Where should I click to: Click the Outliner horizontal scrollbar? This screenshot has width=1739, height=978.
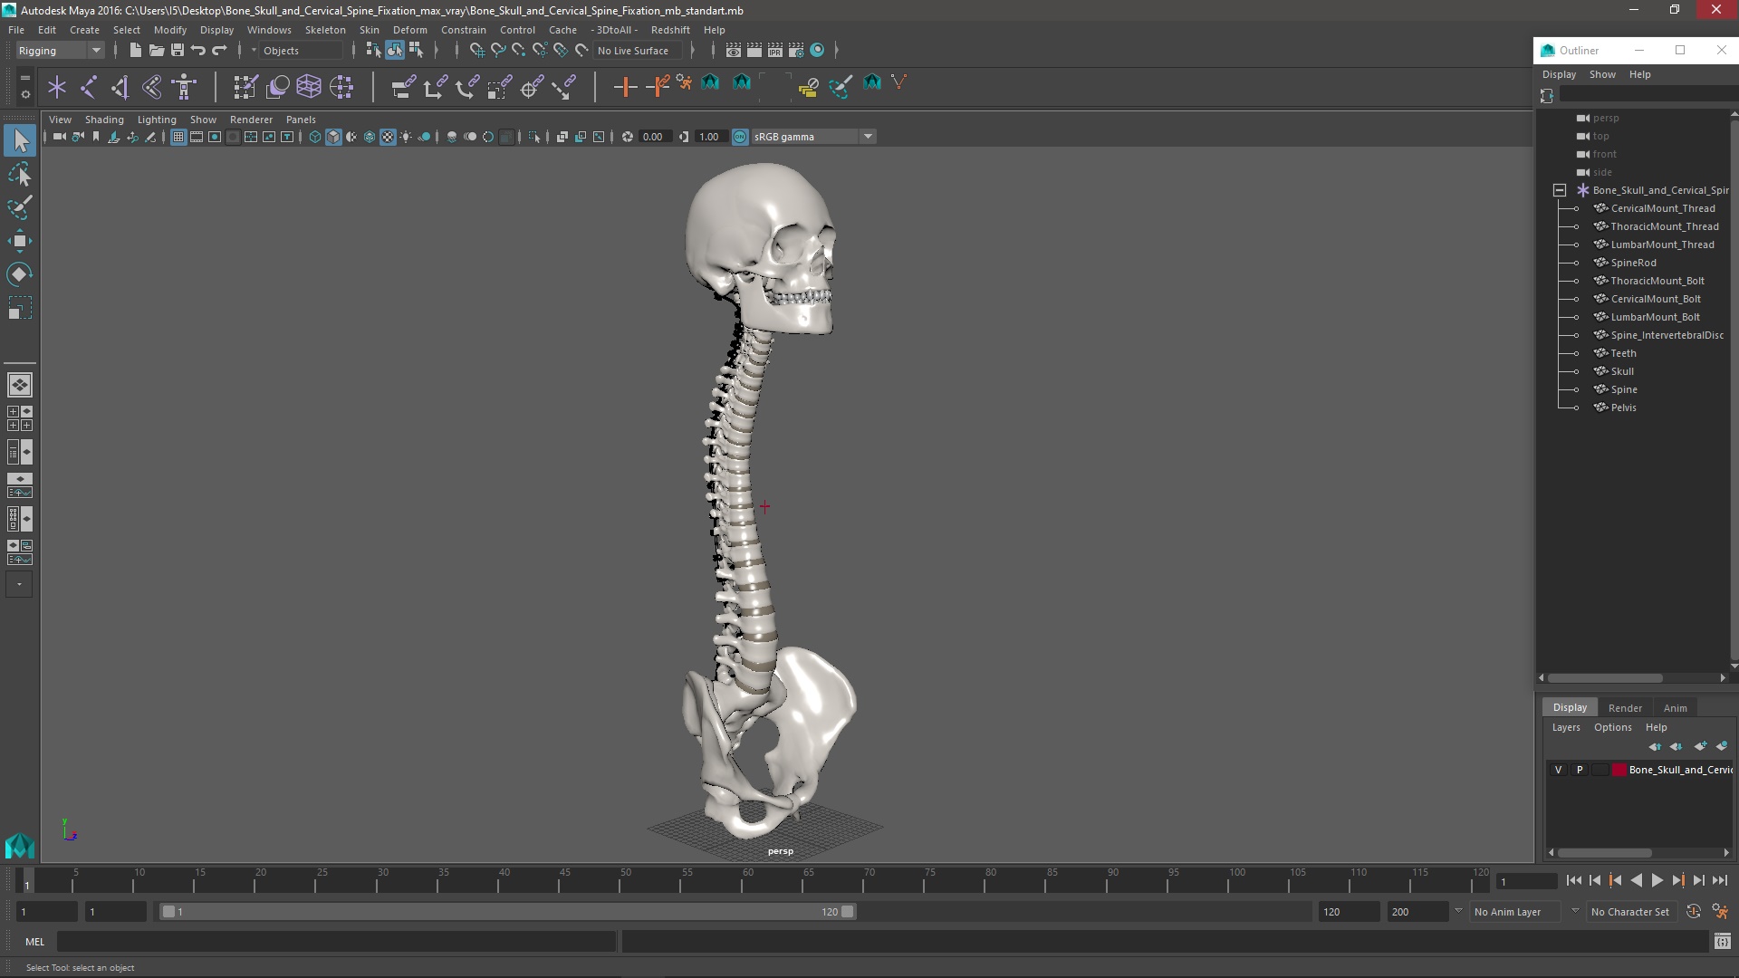[x=1604, y=677]
